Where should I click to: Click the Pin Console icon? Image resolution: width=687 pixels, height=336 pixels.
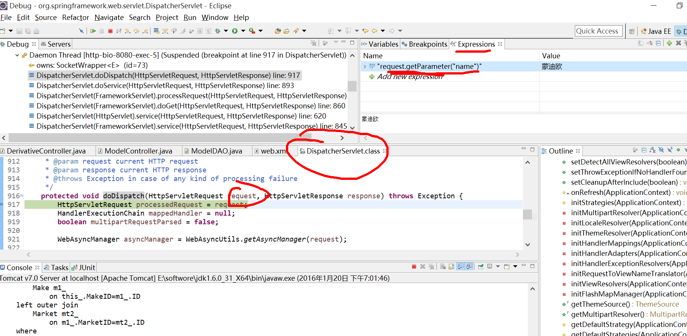point(480,266)
